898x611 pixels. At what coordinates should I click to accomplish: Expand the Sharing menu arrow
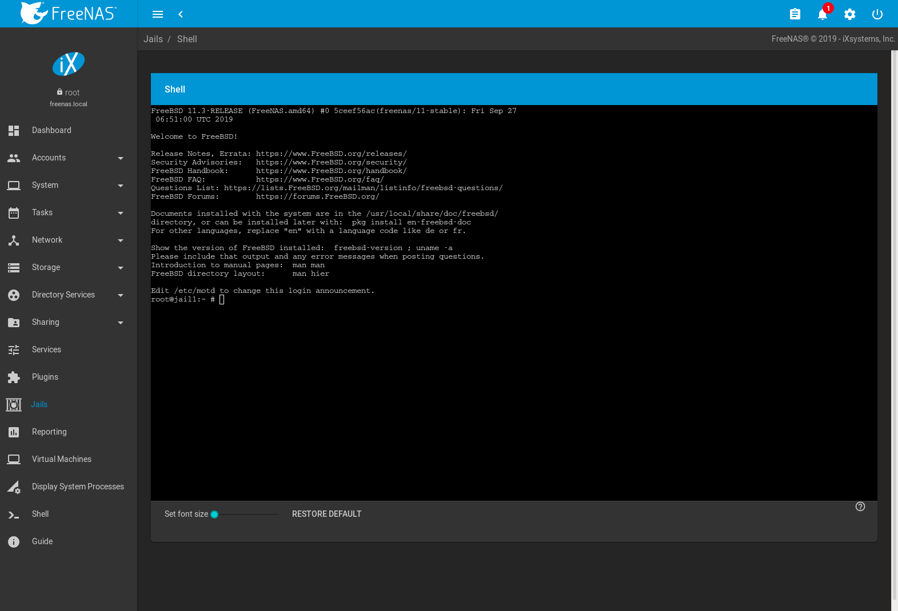tap(120, 323)
